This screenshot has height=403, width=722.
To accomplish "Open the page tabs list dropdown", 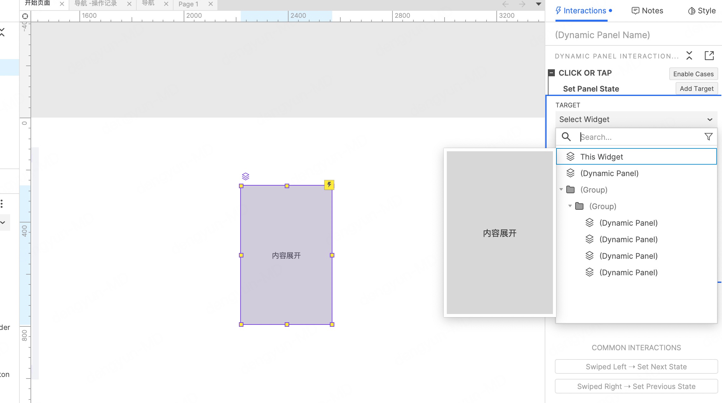I will (539, 4).
